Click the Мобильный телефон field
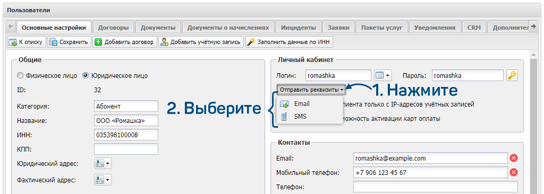544x194 pixels. pos(430,172)
